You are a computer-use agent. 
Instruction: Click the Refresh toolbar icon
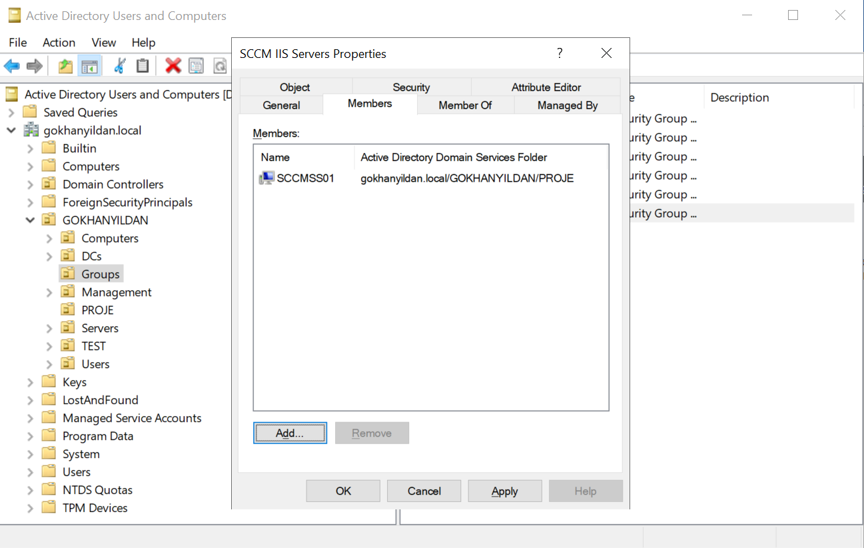tap(220, 65)
